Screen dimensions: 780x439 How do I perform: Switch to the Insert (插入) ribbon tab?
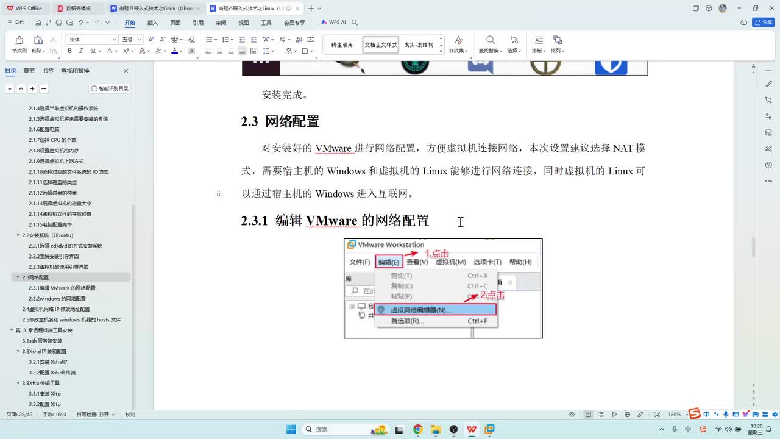[152, 23]
